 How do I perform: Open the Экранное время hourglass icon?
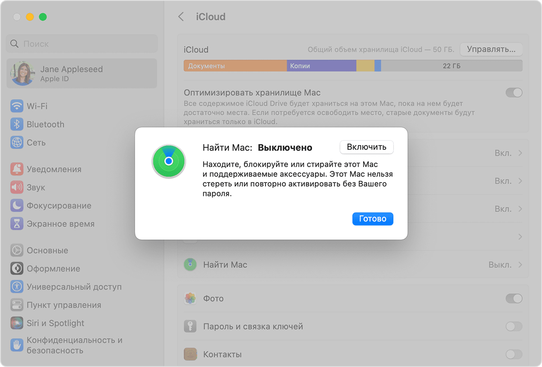[x=17, y=224]
